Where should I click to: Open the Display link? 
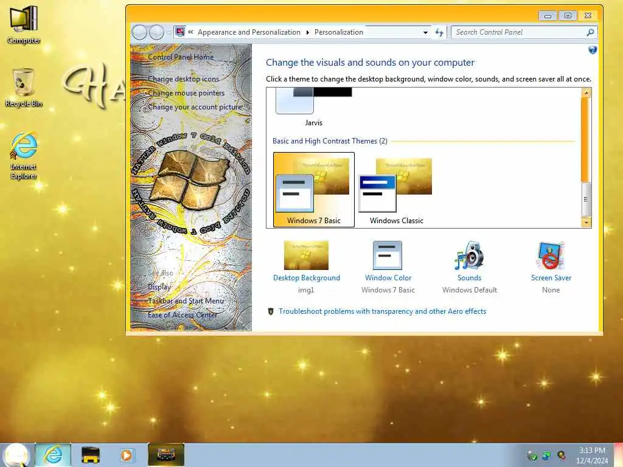tap(159, 287)
